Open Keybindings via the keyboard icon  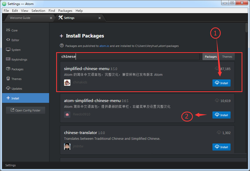coord(8,59)
